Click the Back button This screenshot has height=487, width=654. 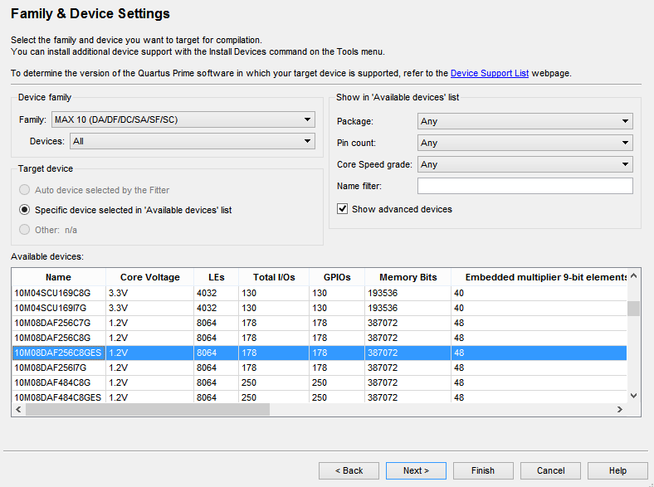pyautogui.click(x=349, y=470)
